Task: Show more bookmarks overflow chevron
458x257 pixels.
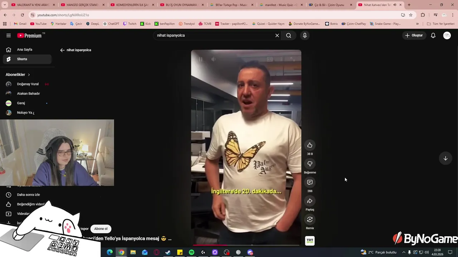Action: click(x=417, y=24)
